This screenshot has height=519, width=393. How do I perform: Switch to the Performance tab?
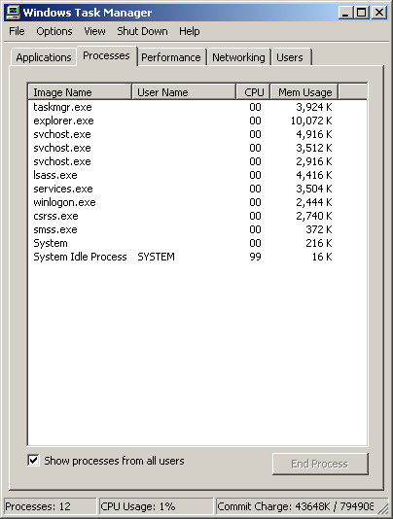pyautogui.click(x=171, y=57)
